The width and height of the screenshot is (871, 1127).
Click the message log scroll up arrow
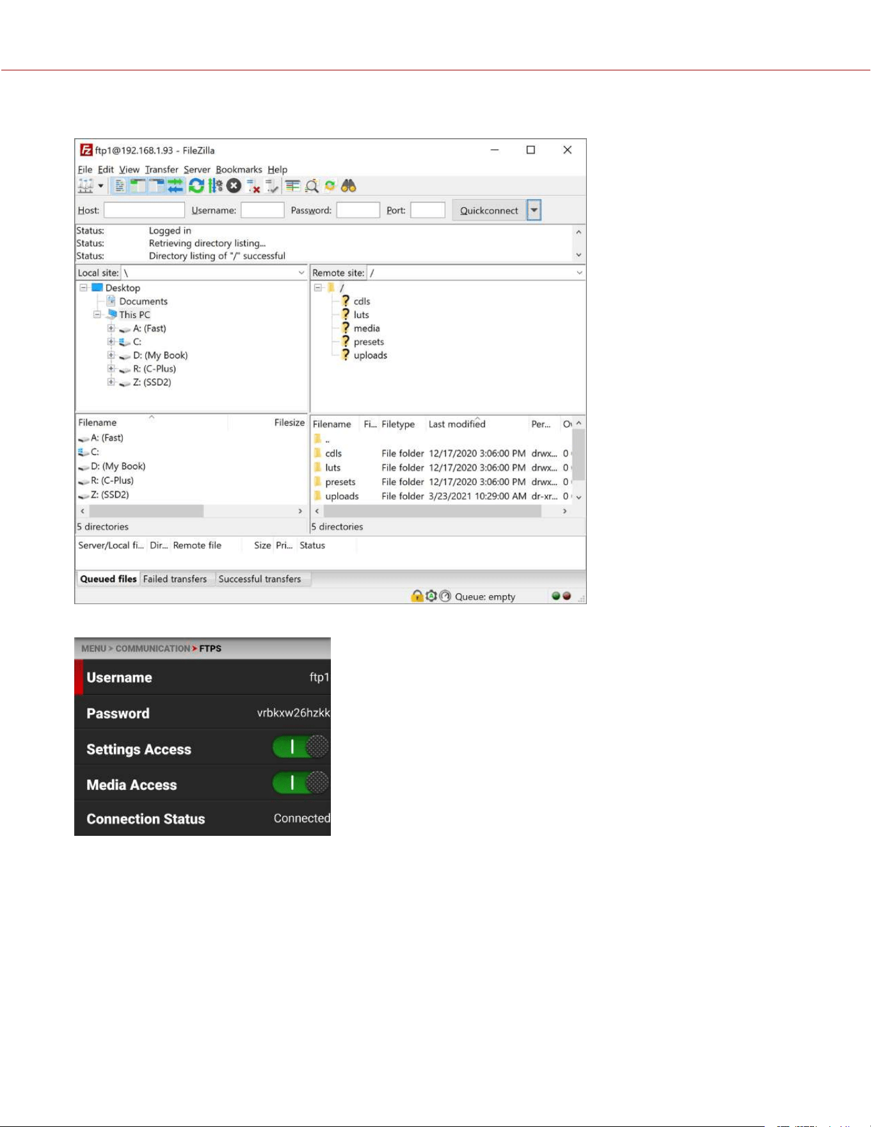579,232
